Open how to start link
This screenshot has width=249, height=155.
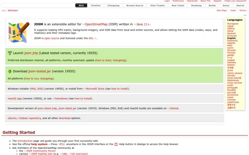103,60
